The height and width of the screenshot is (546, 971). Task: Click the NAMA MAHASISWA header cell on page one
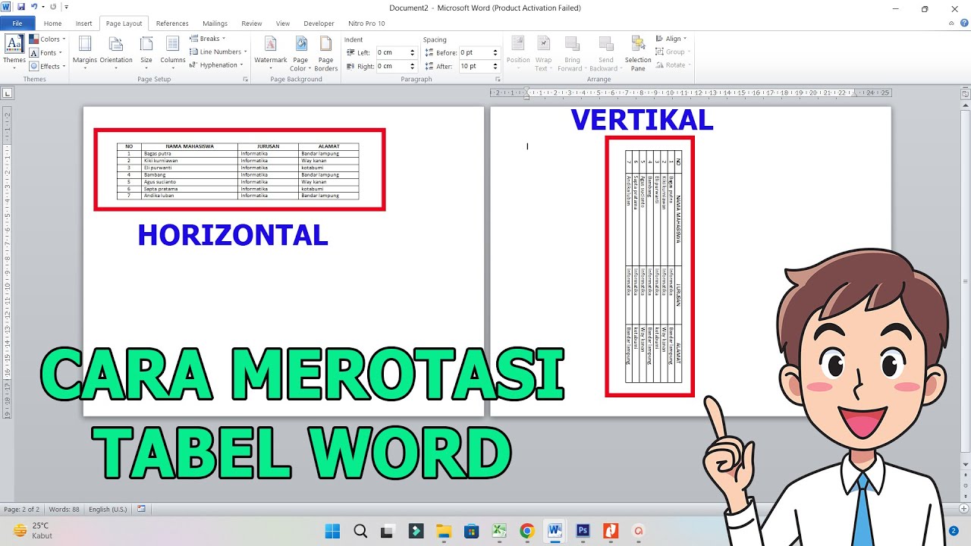[x=190, y=146]
